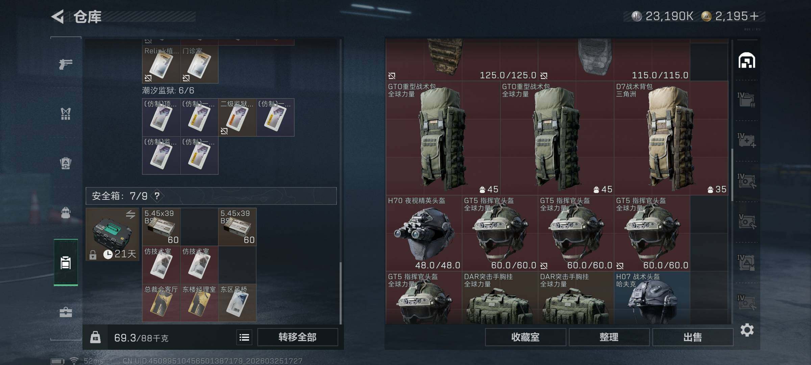
Task: Click the right inventory scrollbar
Action: (732, 174)
